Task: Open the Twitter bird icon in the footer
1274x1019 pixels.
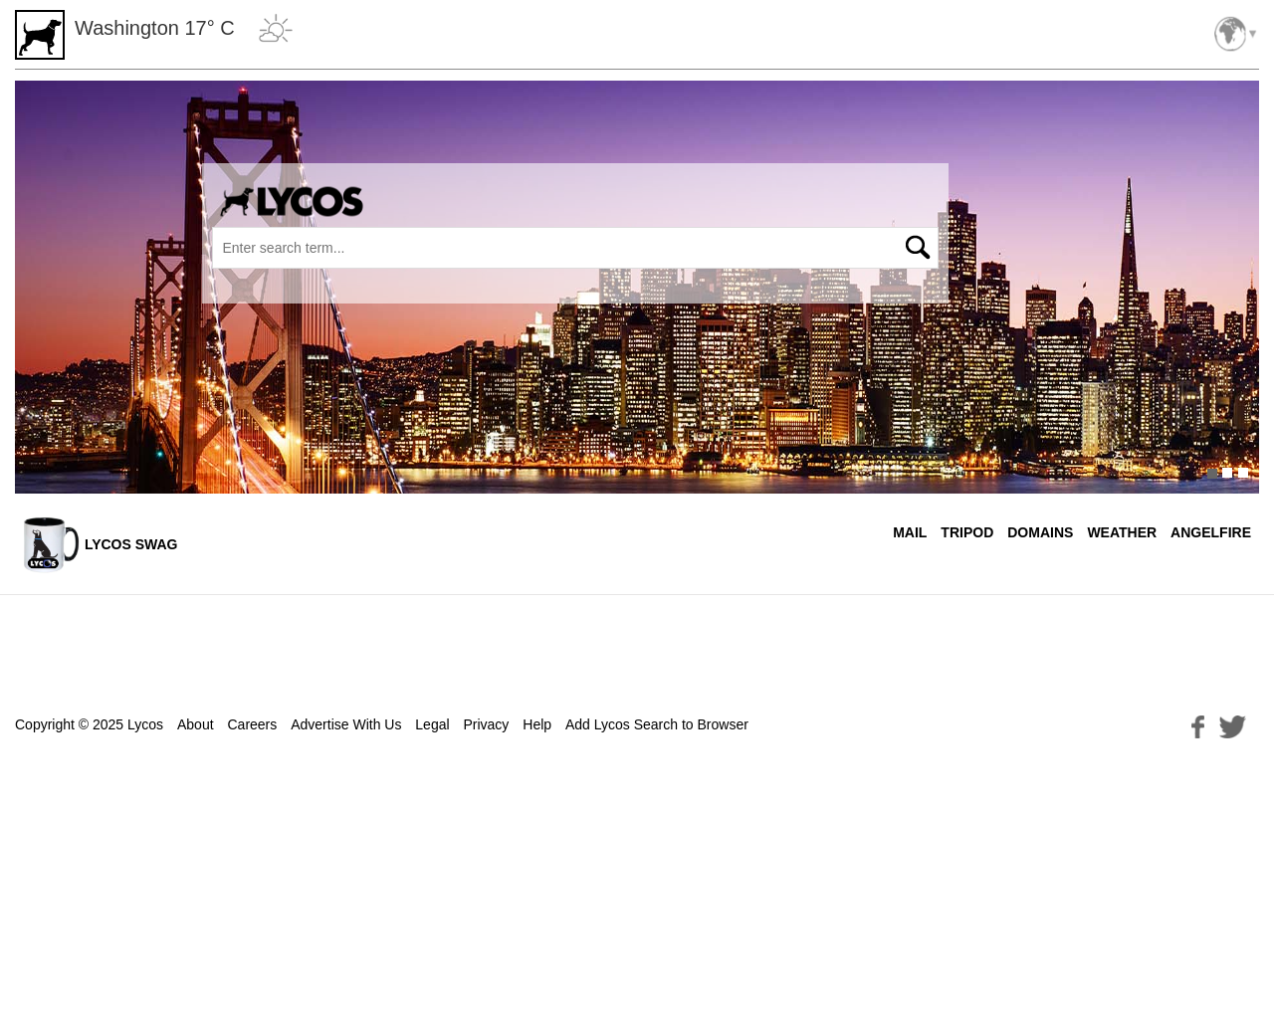Action: 1232,726
